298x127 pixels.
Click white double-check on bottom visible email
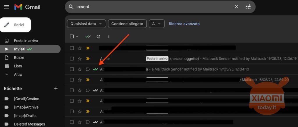point(95,122)
